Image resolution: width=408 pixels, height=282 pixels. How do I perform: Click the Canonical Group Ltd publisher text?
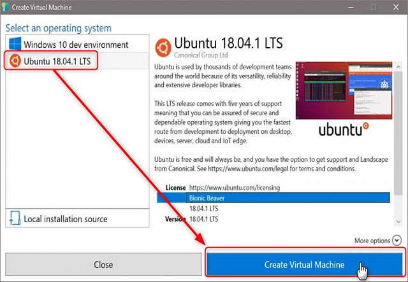pos(201,55)
